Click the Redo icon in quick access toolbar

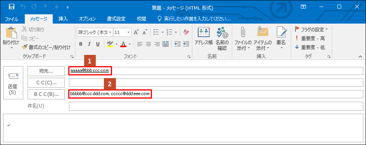pos(34,7)
